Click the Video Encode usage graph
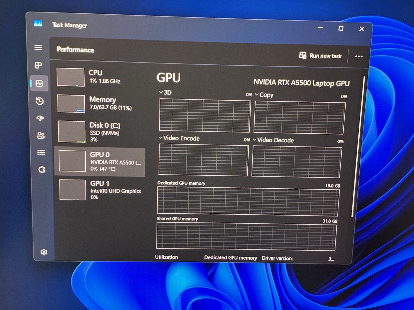This screenshot has width=414, height=310. tap(203, 160)
